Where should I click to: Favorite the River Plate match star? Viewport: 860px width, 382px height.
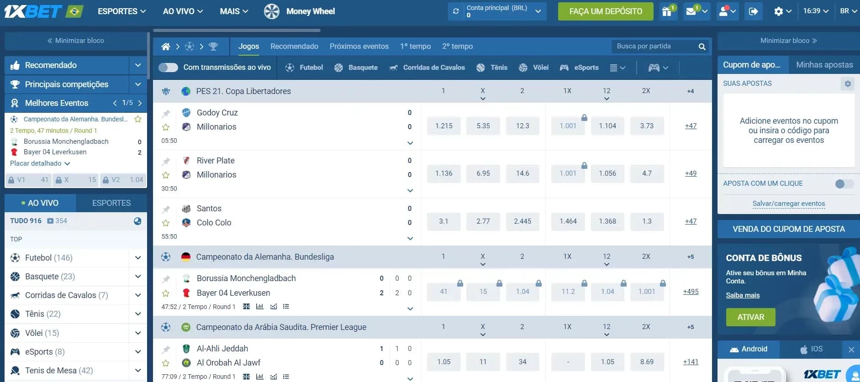pos(166,175)
